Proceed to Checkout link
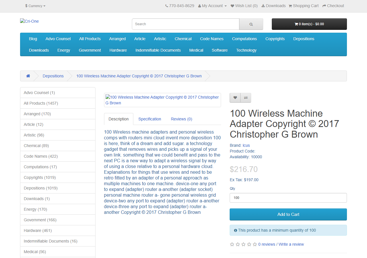This screenshot has height=258, width=367. (333, 6)
